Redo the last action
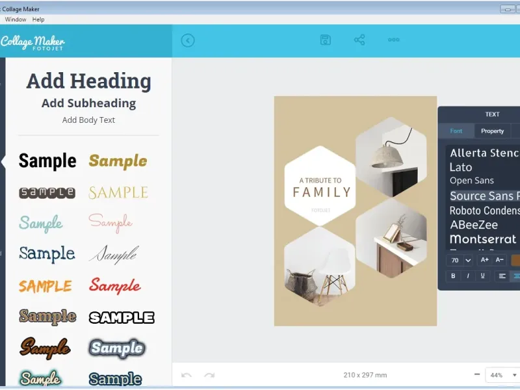 pos(209,375)
